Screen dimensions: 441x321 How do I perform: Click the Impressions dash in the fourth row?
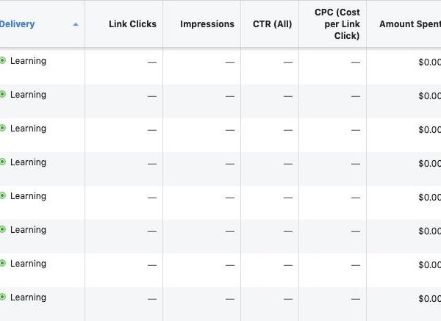230,164
